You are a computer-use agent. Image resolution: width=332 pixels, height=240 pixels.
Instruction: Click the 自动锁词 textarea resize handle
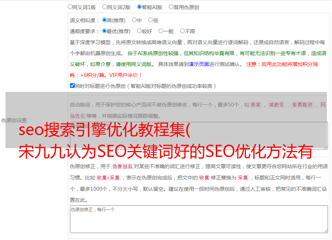(x=325, y=147)
